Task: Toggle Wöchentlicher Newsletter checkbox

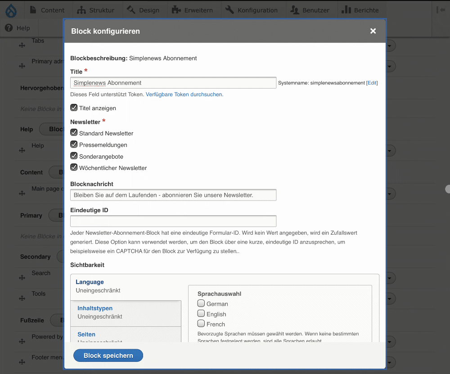Action: (x=74, y=167)
